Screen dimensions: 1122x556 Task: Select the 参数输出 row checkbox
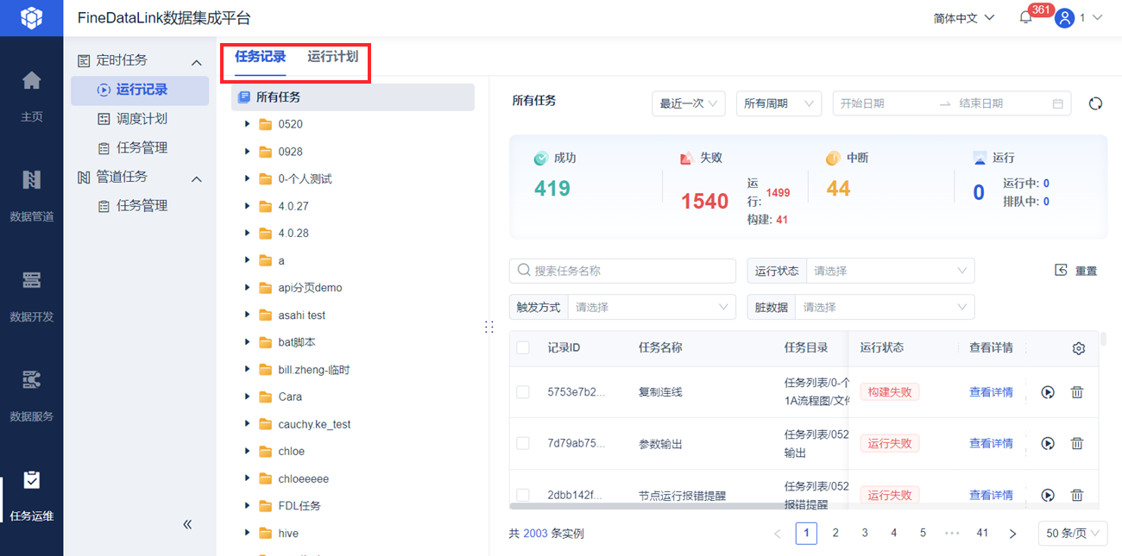pos(523,444)
